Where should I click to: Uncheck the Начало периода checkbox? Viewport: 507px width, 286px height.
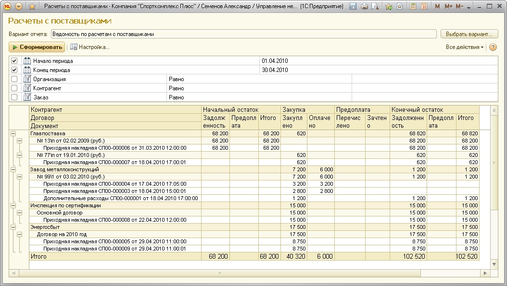pyautogui.click(x=14, y=61)
